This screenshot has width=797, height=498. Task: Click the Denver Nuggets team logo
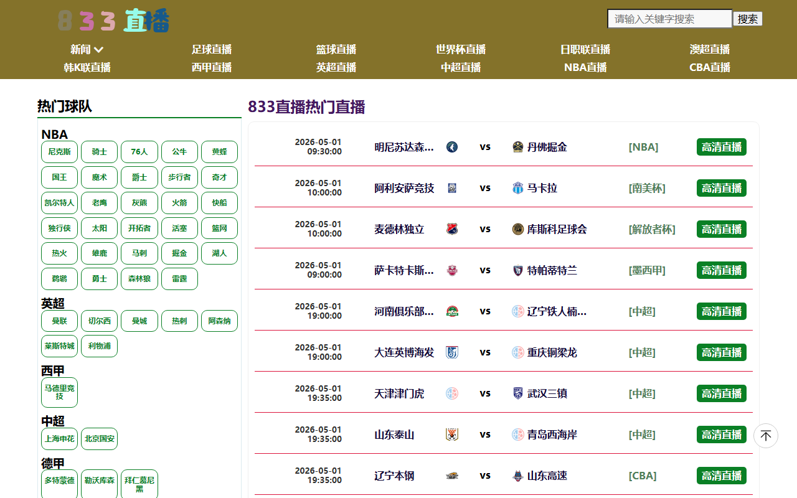pyautogui.click(x=518, y=147)
